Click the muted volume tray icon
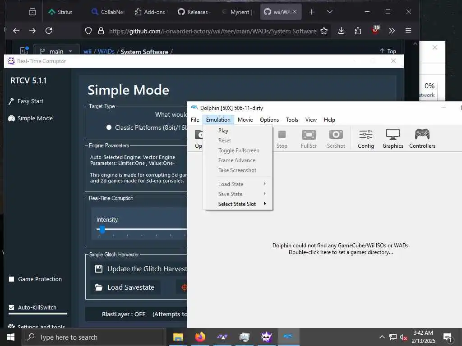 403,337
